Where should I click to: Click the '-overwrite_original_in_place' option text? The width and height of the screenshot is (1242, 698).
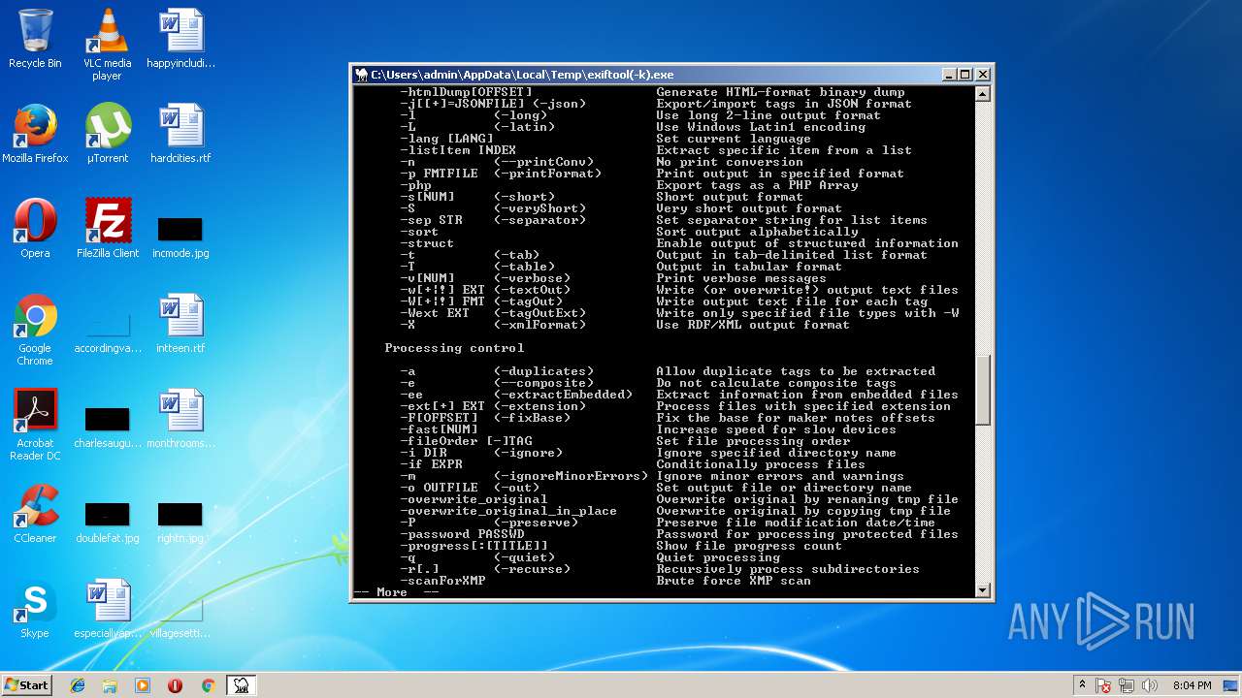coord(508,511)
